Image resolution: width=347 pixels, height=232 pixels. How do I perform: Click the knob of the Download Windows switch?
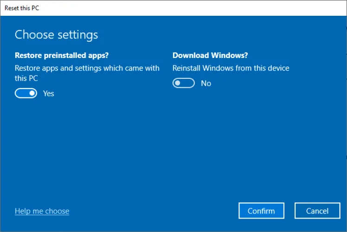178,83
